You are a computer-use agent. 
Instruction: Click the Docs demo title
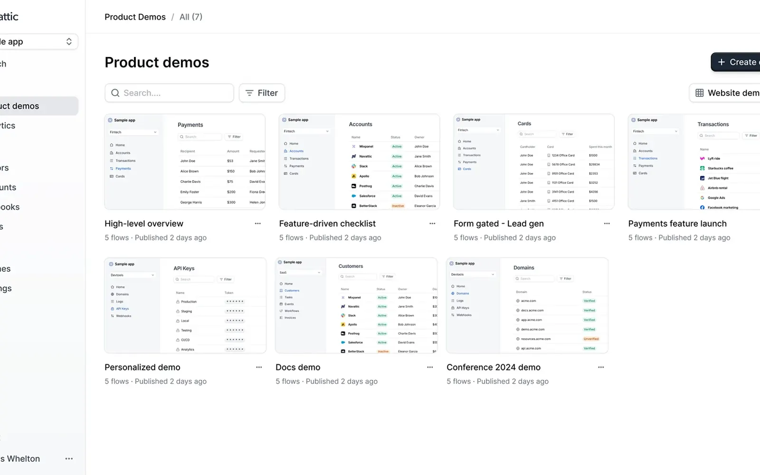pyautogui.click(x=298, y=367)
